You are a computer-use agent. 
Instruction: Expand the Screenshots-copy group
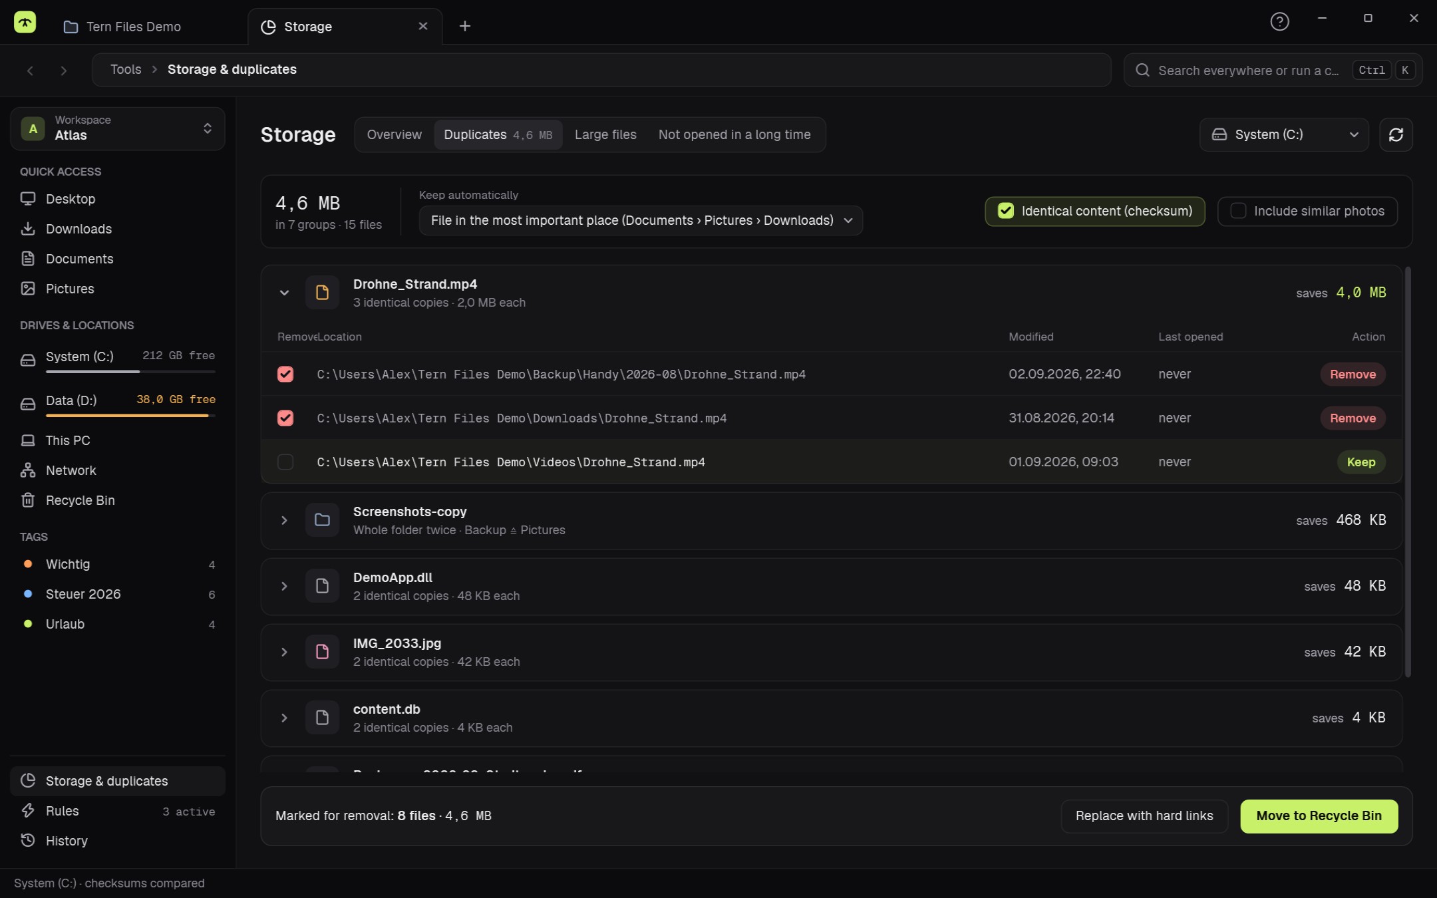(284, 521)
